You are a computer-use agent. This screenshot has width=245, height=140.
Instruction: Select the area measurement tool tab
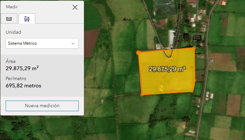27,19
